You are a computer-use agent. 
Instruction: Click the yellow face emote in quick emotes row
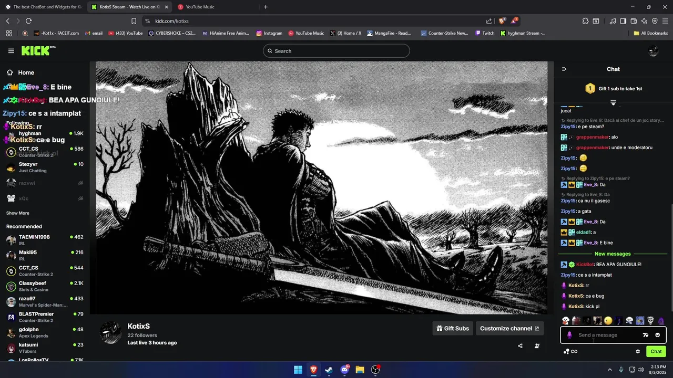608,321
